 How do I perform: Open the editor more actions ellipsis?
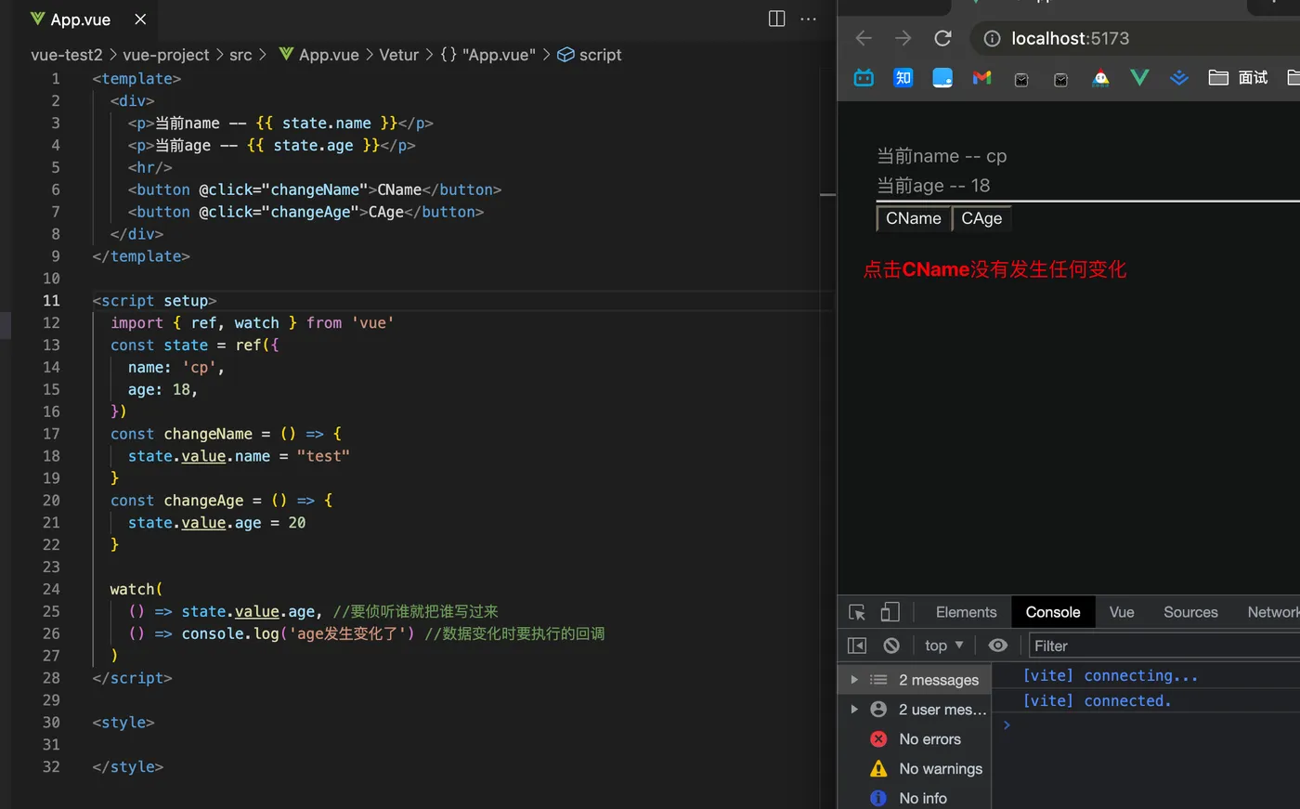click(809, 19)
